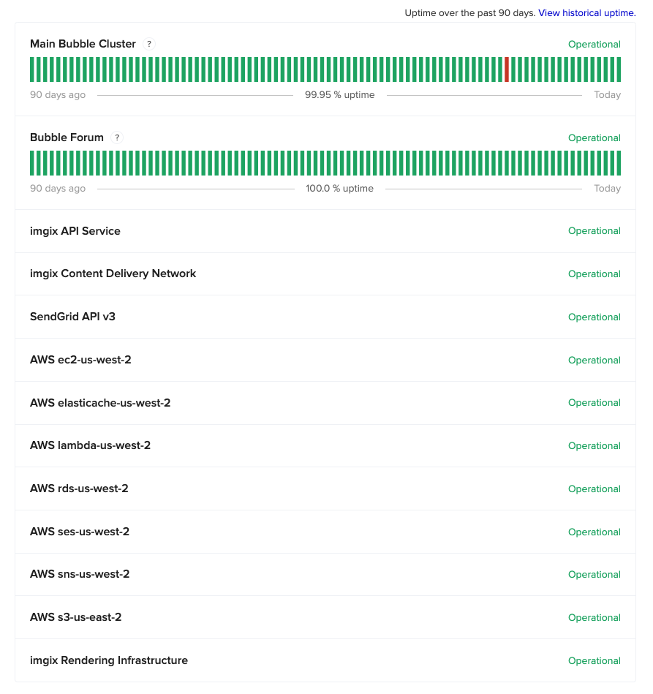Expand the imgix API Service component row
This screenshot has height=694, width=653.
coord(75,230)
